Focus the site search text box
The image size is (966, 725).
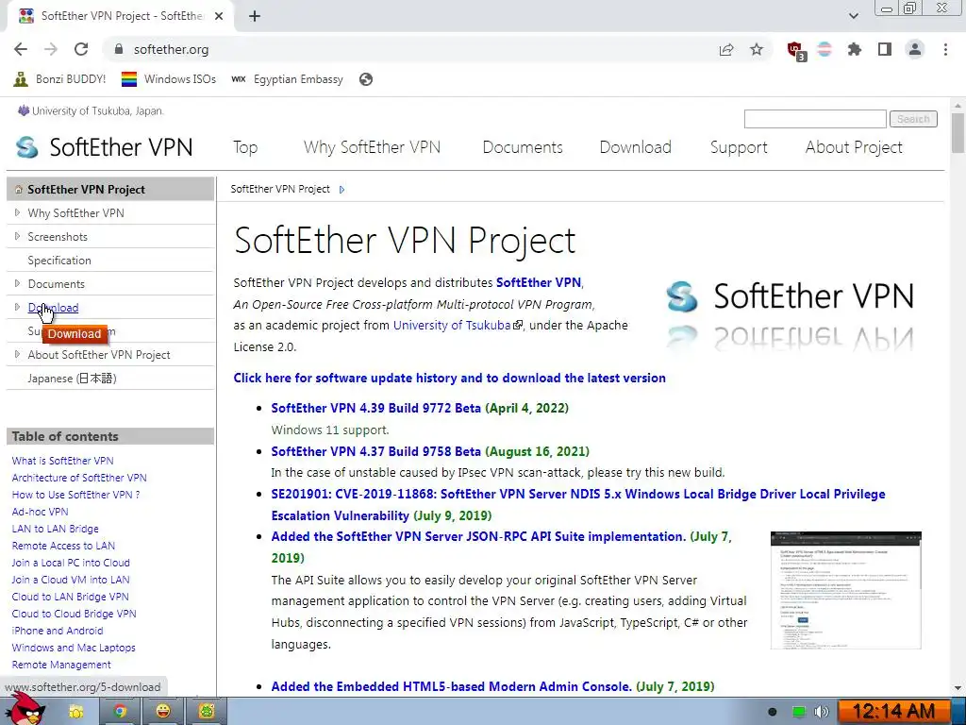(x=815, y=118)
